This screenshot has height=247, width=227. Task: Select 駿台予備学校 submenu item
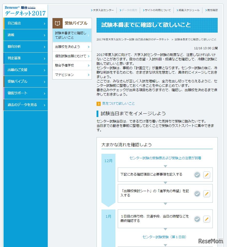[x=72, y=65]
